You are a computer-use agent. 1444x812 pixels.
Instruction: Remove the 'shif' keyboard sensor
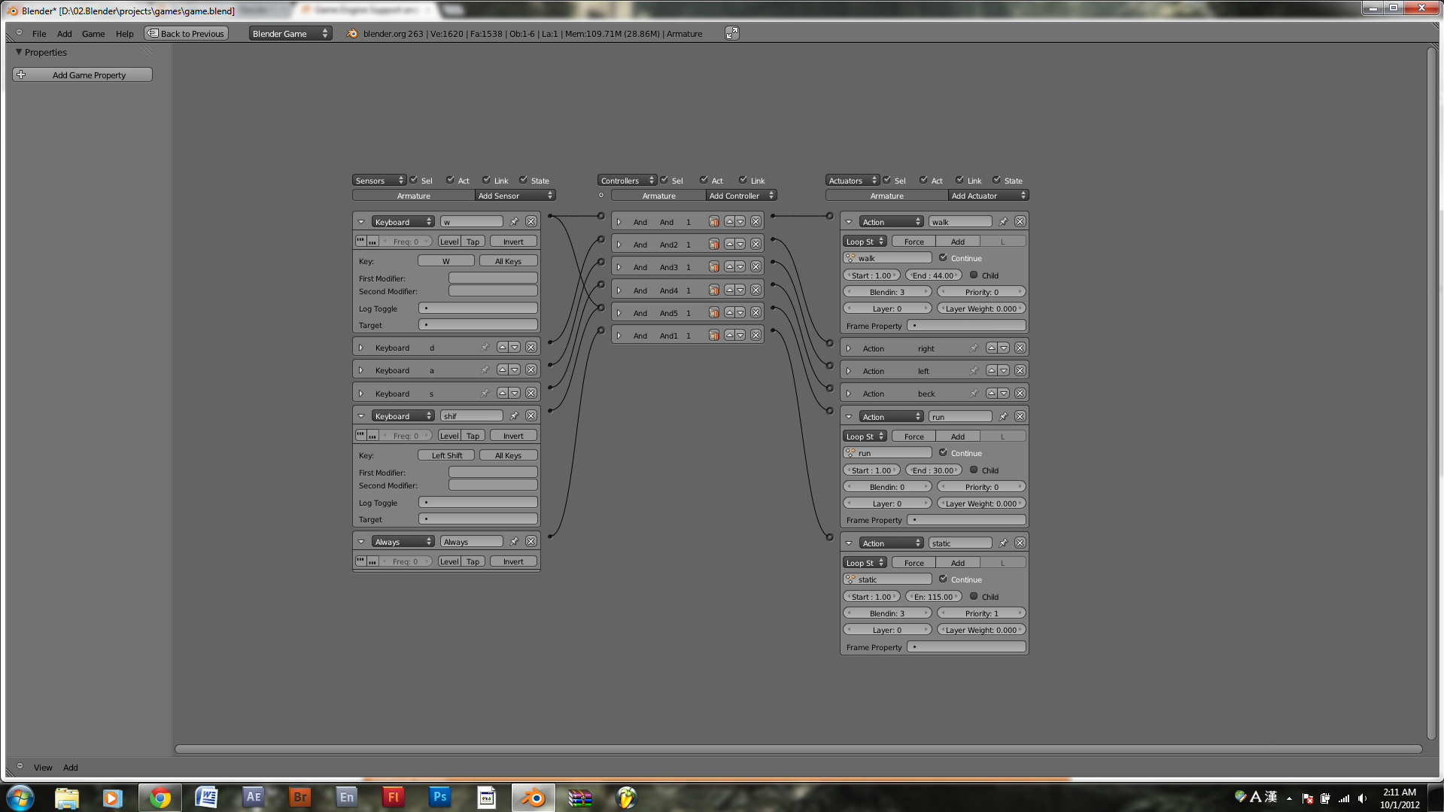(x=531, y=415)
